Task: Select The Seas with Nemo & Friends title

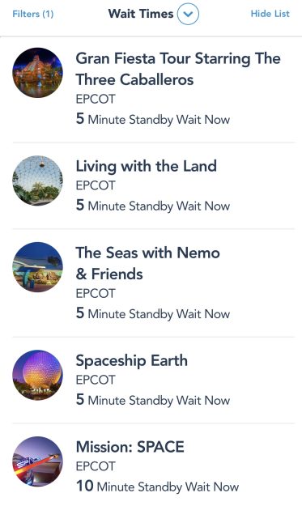Action: [148, 263]
